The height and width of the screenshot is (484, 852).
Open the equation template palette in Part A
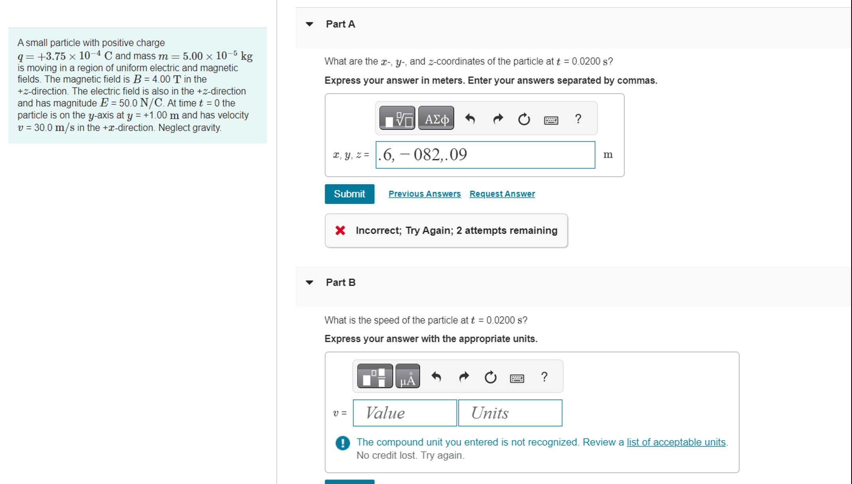[396, 118]
